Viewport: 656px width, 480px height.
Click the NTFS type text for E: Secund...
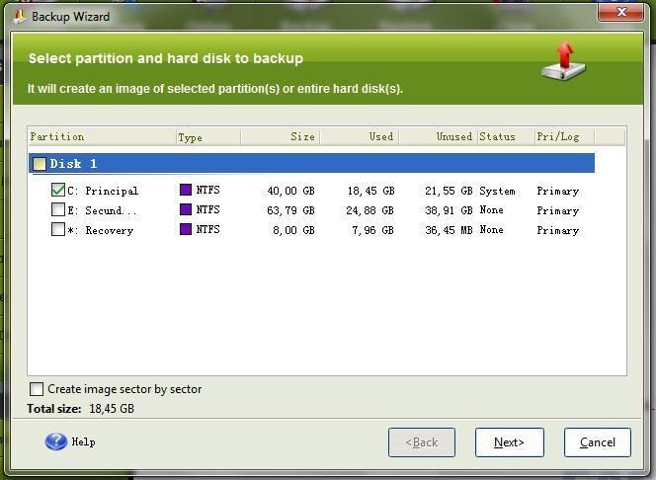tap(207, 209)
